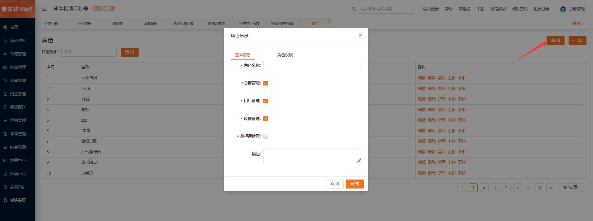Switch to 角色权限 tab in dialog
The height and width of the screenshot is (221, 593).
[x=285, y=55]
